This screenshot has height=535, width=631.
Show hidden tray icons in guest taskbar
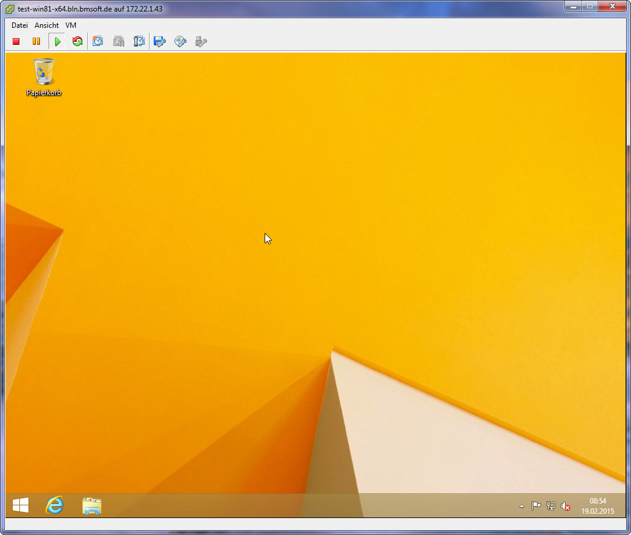point(521,506)
